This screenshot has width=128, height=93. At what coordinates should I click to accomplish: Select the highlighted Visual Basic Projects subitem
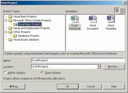tap(29, 24)
